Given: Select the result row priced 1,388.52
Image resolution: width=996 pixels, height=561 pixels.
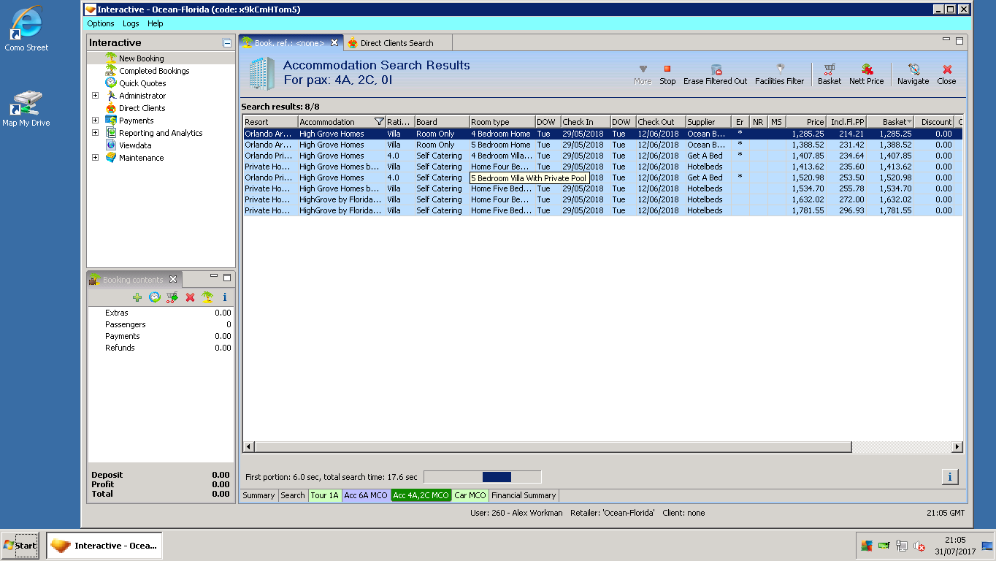Looking at the screenshot, I should point(602,145).
